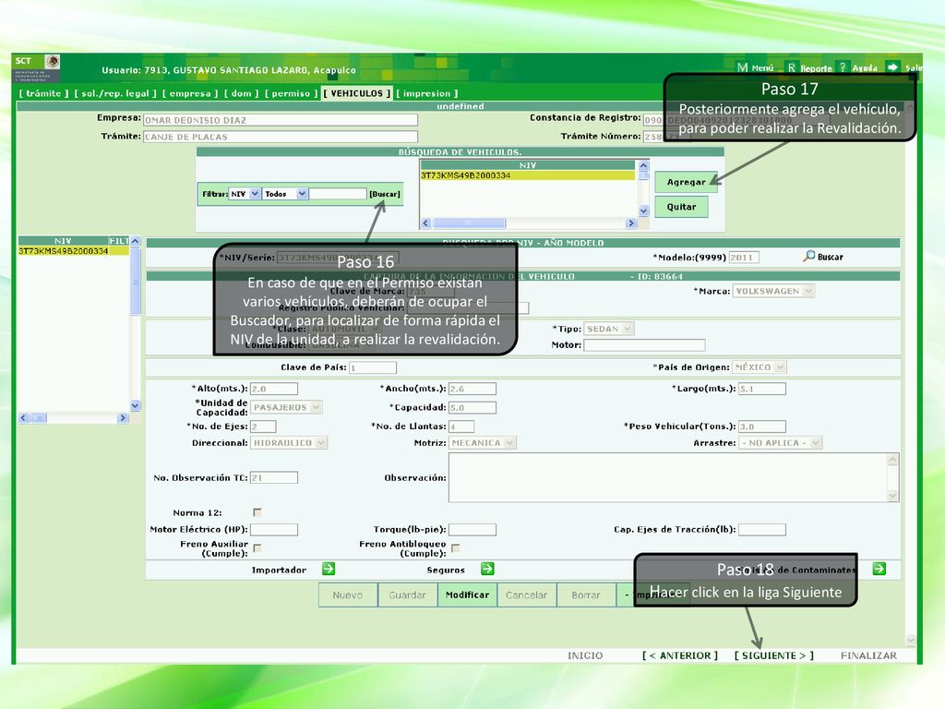Open emission de Contaminantes green arrow
The width and height of the screenshot is (945, 709).
click(879, 569)
